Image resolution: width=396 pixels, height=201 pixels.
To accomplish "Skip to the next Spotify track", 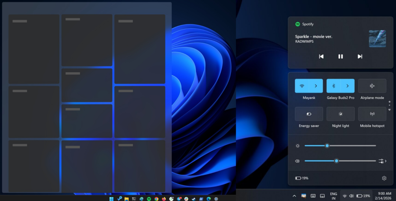I will point(360,56).
